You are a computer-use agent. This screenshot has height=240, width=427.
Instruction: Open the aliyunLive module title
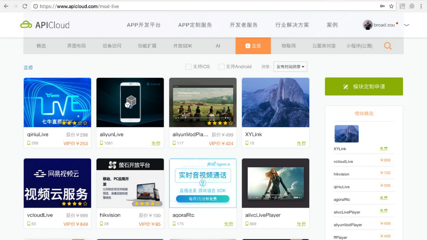tap(111, 134)
